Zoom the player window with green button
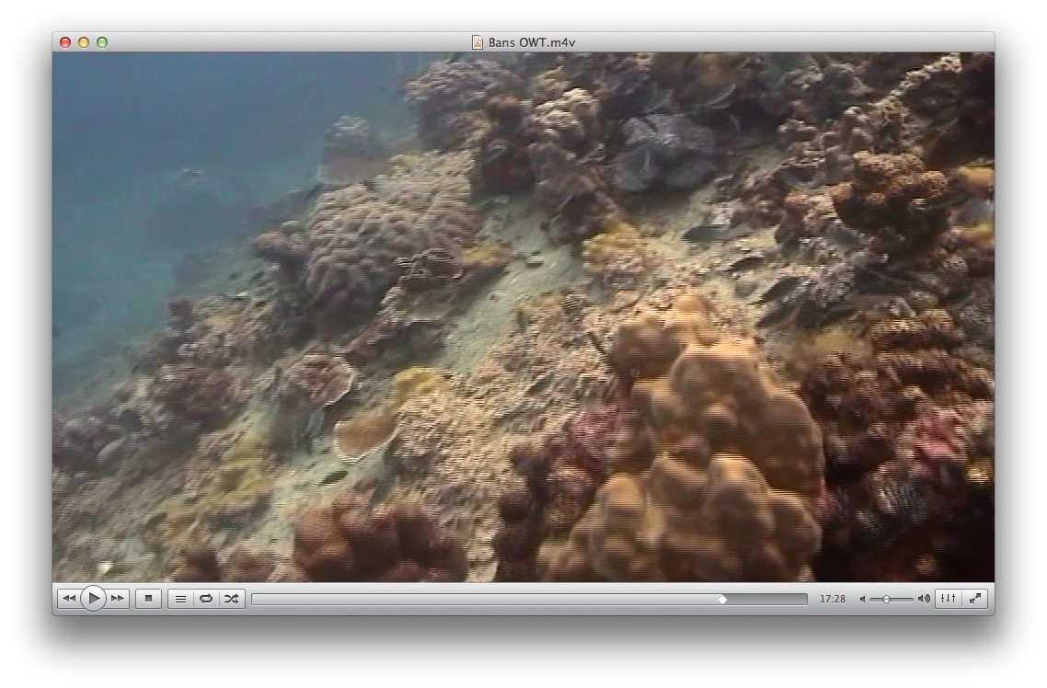 [102, 42]
